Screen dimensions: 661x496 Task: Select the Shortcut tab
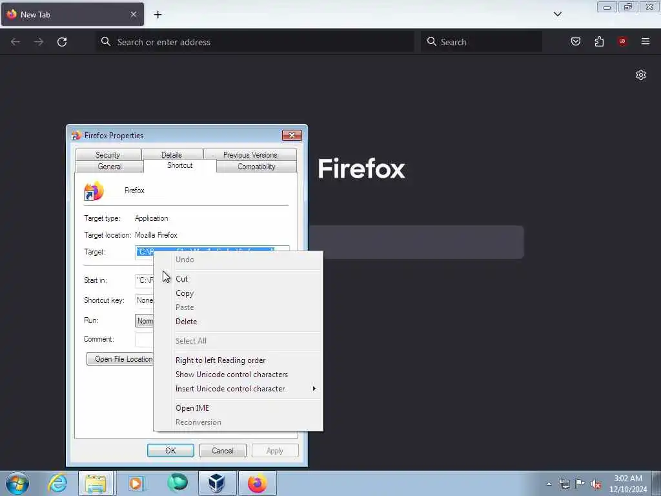click(x=180, y=165)
